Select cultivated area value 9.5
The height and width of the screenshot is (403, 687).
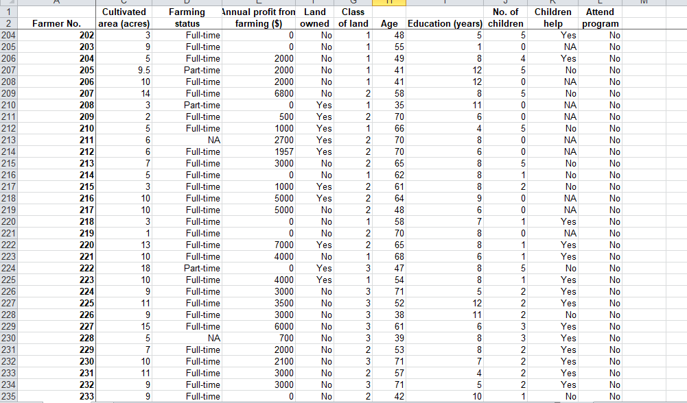124,70
